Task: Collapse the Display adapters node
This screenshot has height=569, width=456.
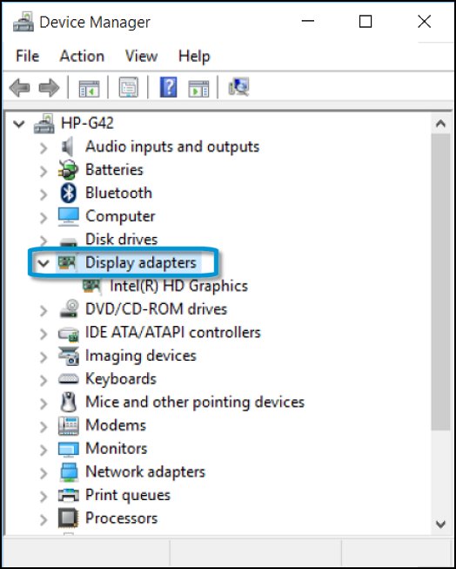Action: (x=44, y=263)
